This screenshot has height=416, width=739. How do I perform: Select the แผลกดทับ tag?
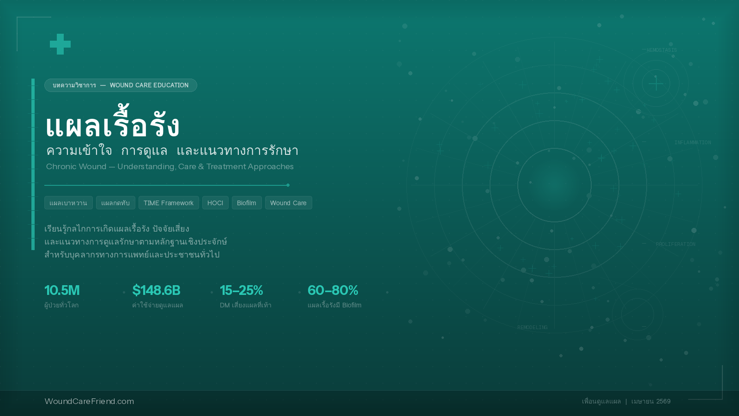(x=115, y=203)
